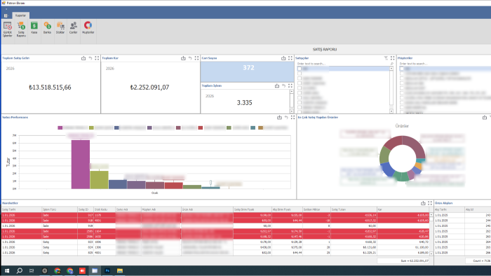Open Task View on the taskbar
491x276 pixels.
click(32, 270)
